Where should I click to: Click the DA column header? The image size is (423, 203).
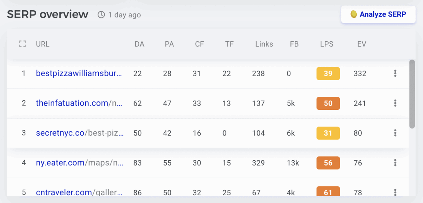pyautogui.click(x=139, y=44)
